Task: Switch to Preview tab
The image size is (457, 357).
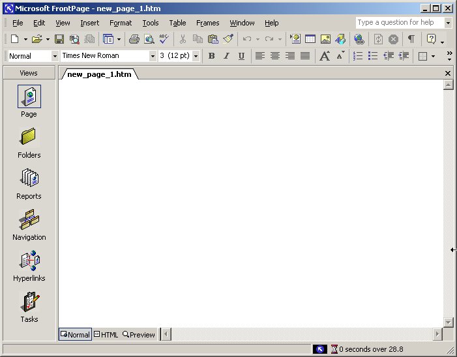Action: (x=139, y=335)
